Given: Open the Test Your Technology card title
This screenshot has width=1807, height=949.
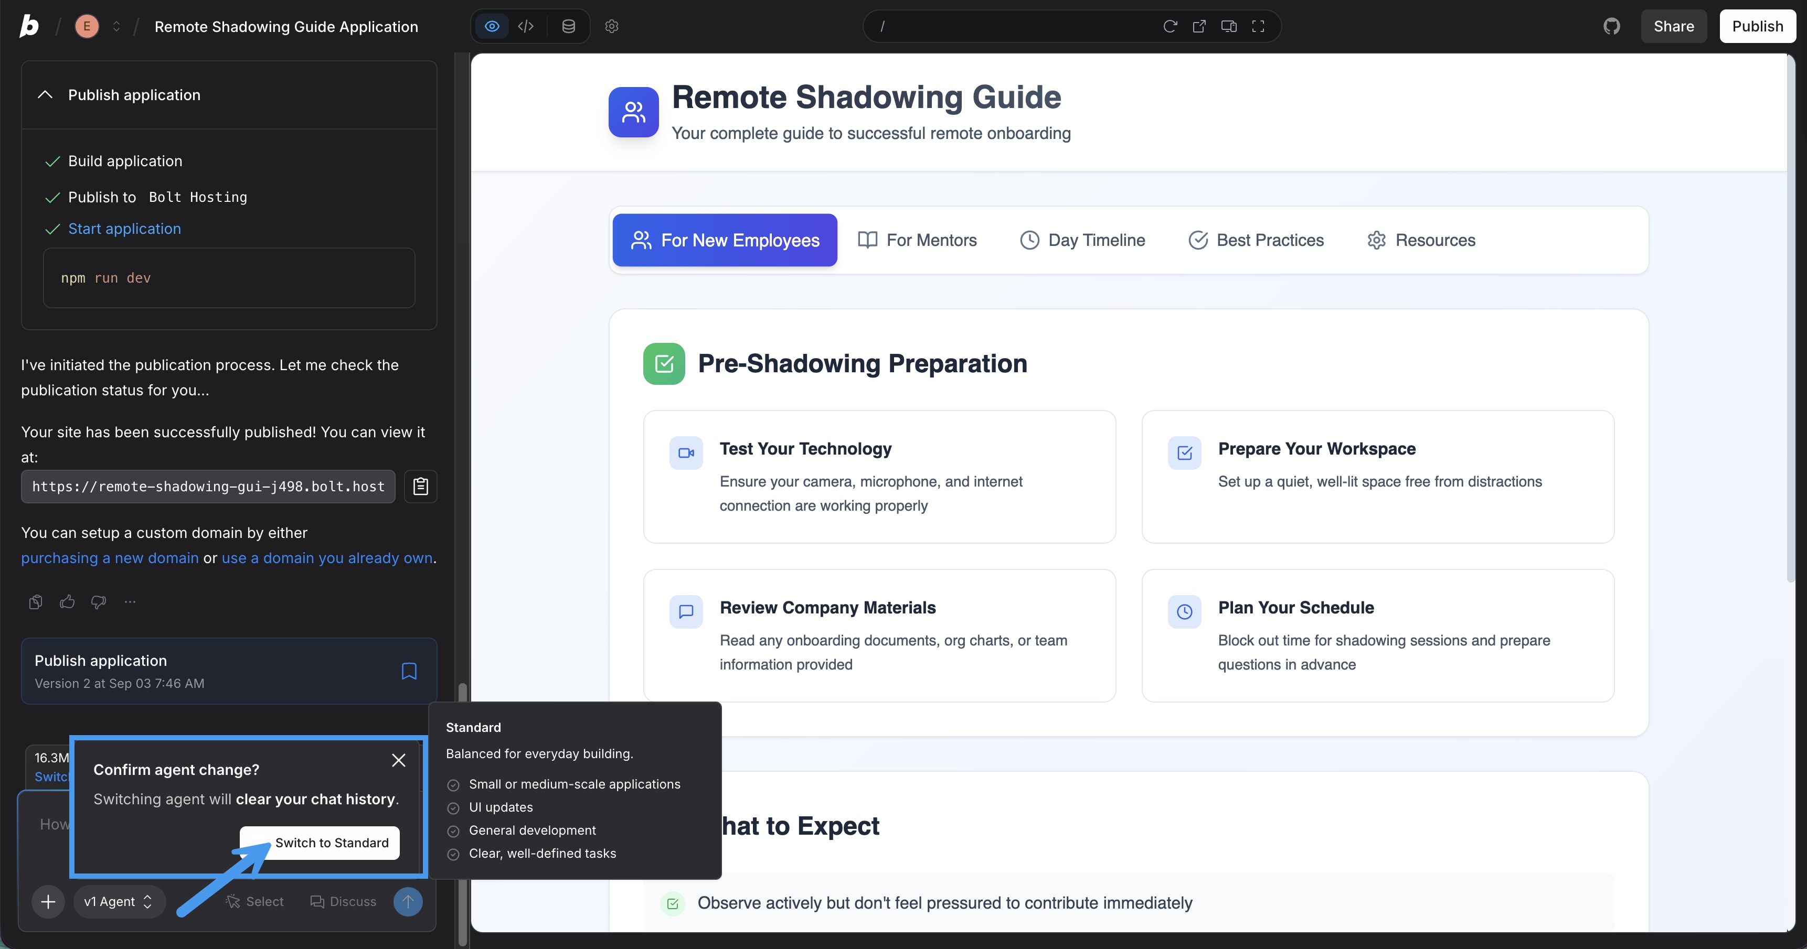Looking at the screenshot, I should [805, 449].
